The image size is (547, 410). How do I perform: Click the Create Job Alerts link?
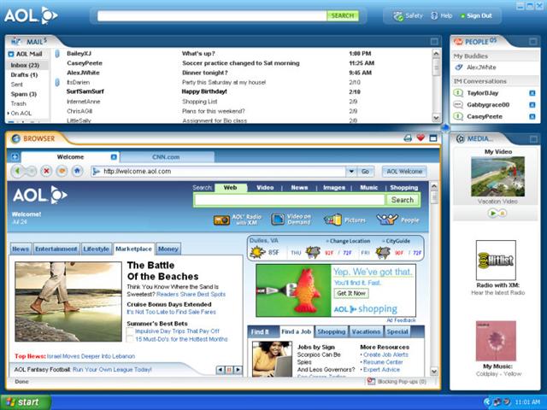coord(385,354)
